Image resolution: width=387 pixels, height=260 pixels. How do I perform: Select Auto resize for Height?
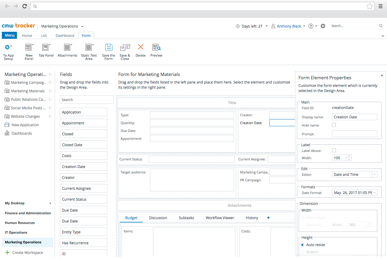[302, 245]
